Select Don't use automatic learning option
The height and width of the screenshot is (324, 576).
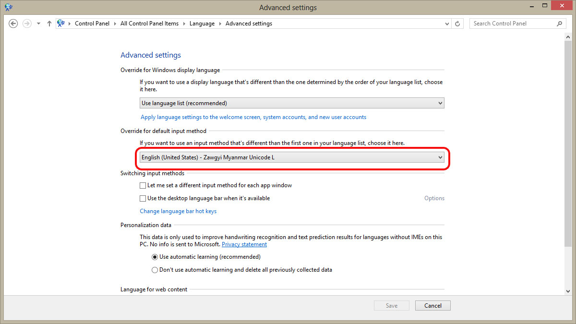point(155,270)
